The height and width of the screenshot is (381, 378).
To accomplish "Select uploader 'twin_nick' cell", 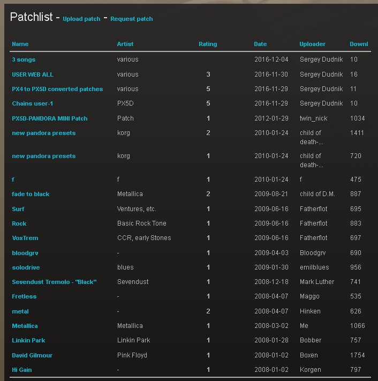I will 313,118.
